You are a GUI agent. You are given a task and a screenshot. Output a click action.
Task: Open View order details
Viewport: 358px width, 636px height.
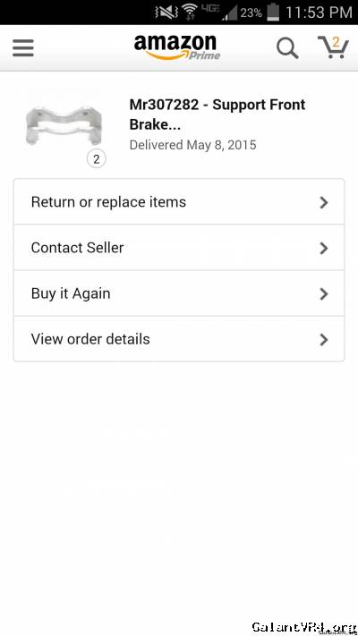[x=179, y=339]
